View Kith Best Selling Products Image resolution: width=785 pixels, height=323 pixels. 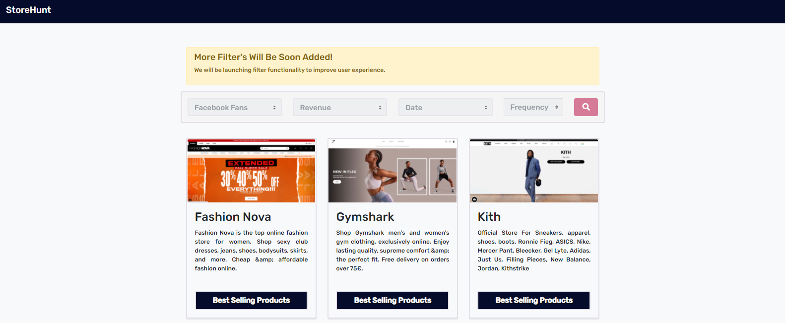[x=534, y=300]
